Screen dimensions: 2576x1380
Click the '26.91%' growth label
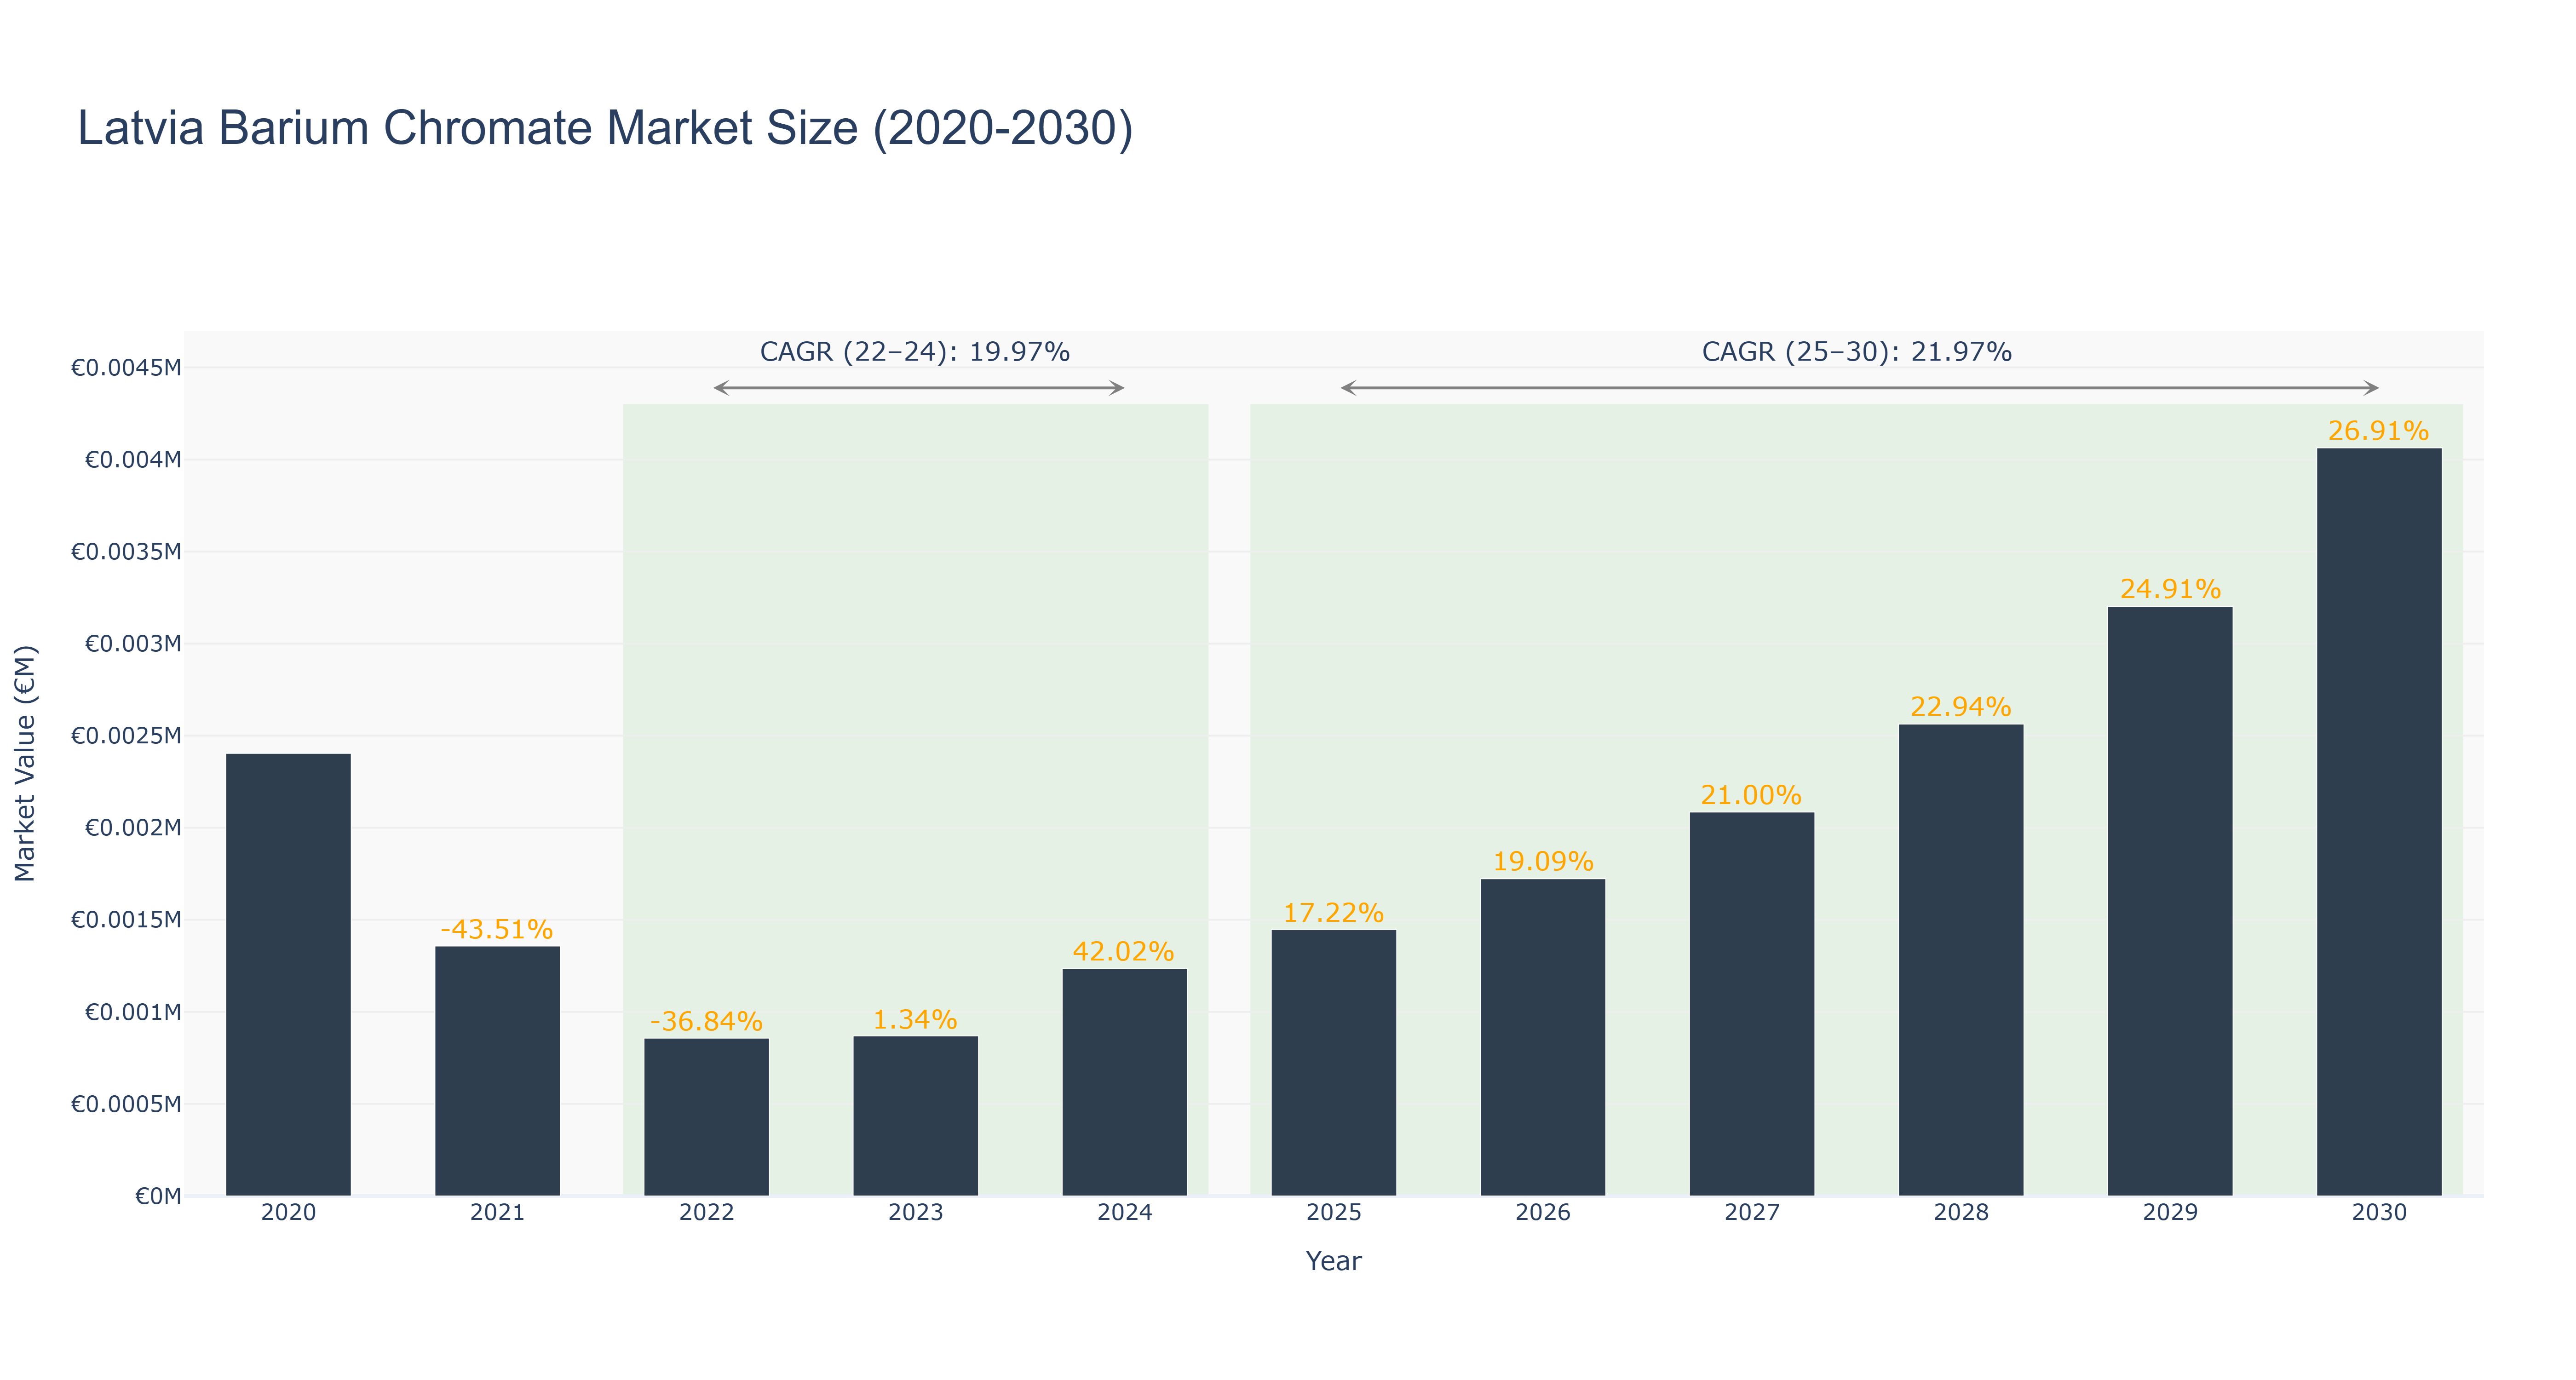tap(2378, 431)
